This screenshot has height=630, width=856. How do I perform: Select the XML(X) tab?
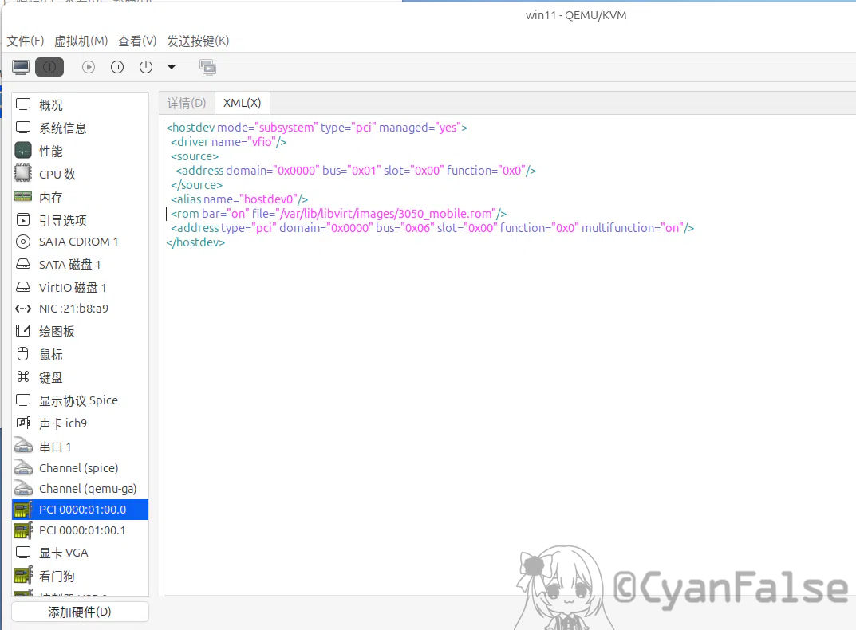click(242, 103)
